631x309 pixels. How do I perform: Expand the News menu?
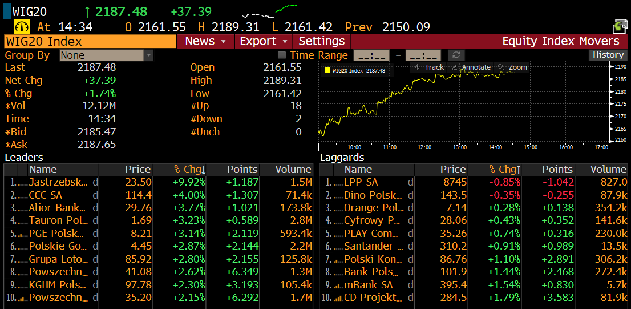[x=205, y=41]
